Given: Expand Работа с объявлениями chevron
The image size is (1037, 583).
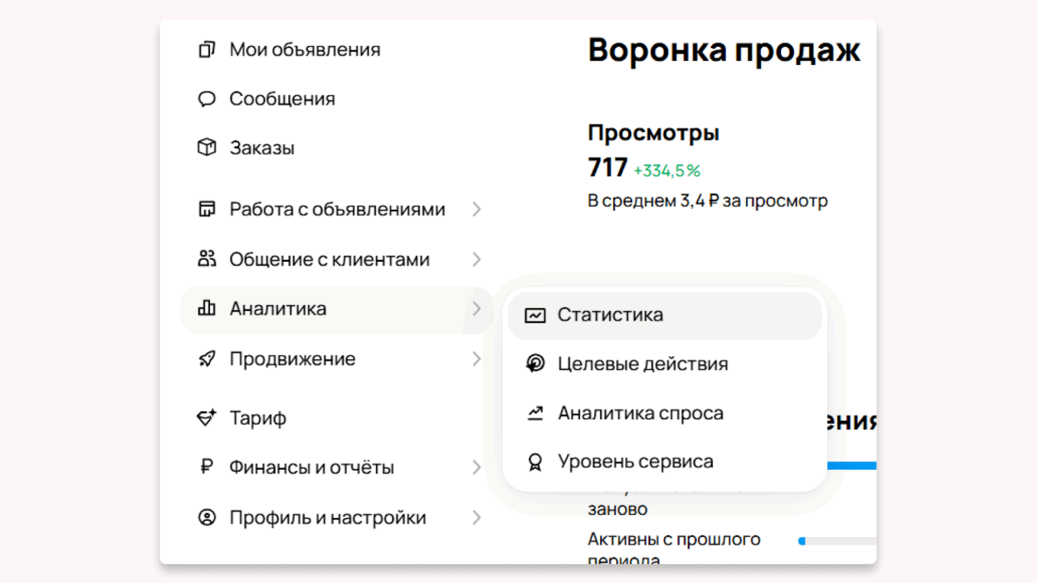Looking at the screenshot, I should (x=477, y=209).
